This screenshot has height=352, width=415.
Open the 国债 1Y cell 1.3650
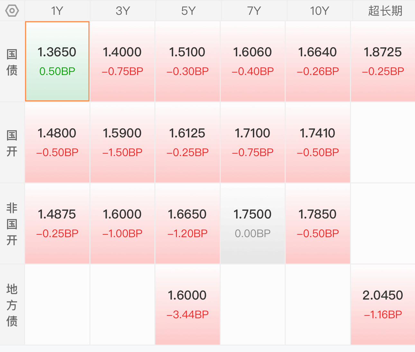[57, 61]
